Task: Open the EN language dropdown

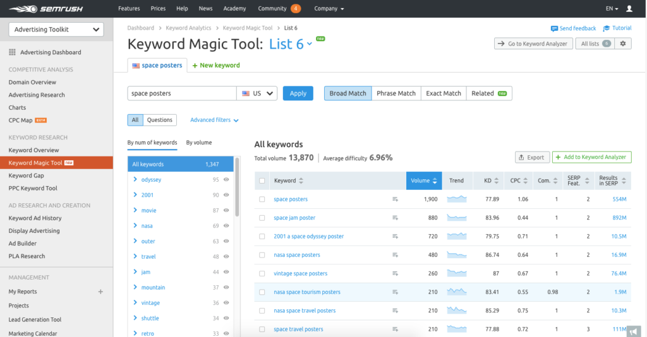Action: pos(612,9)
